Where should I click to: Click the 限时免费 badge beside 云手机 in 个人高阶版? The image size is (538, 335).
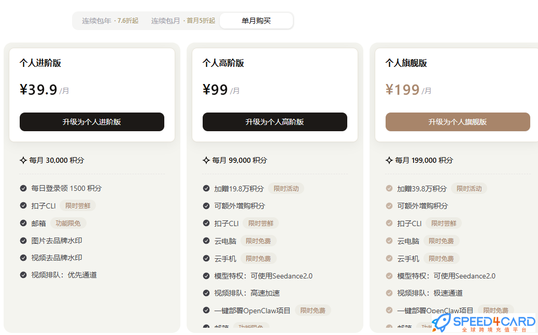(258, 258)
